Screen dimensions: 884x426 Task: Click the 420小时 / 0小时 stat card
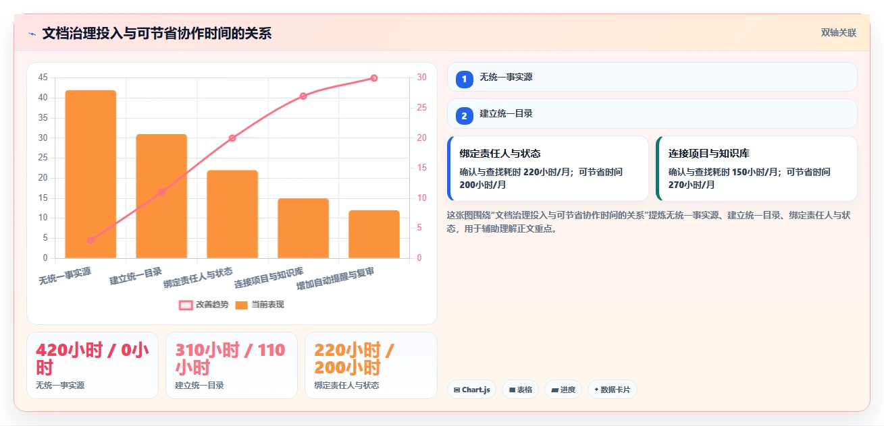(x=93, y=365)
